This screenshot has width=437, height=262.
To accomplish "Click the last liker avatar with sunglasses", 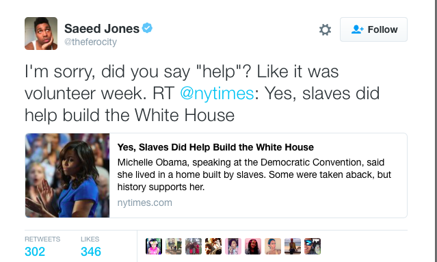I will tap(313, 246).
